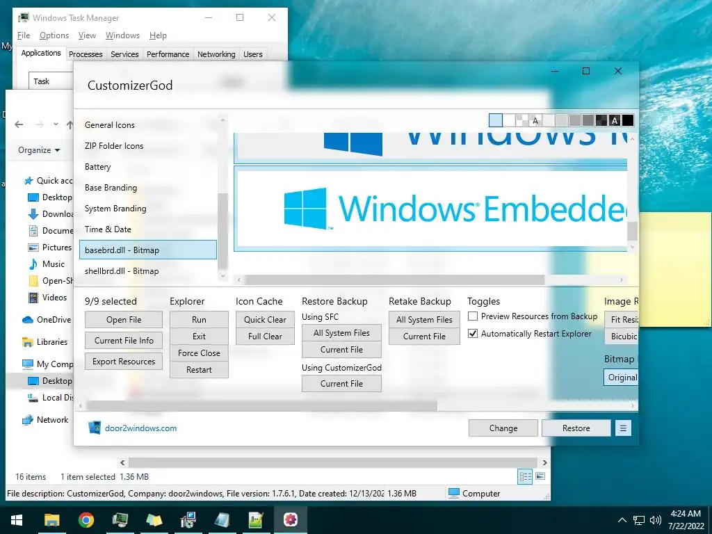Launch Google Chrome from the taskbar

coord(86,520)
